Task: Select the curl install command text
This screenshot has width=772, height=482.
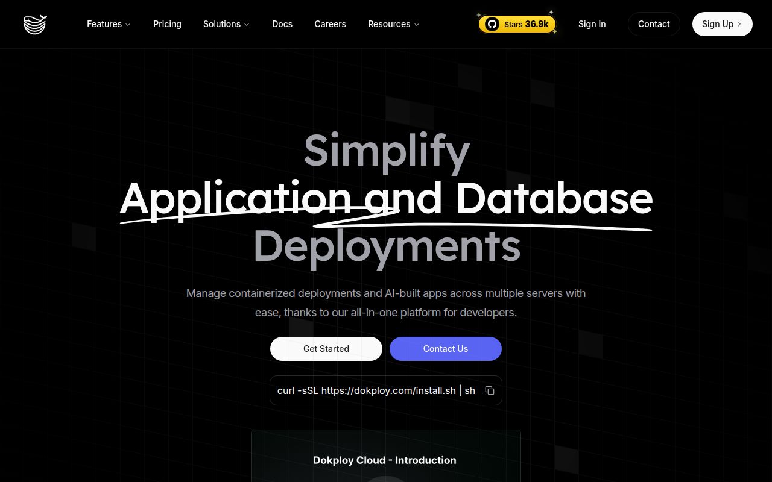Action: tap(376, 390)
